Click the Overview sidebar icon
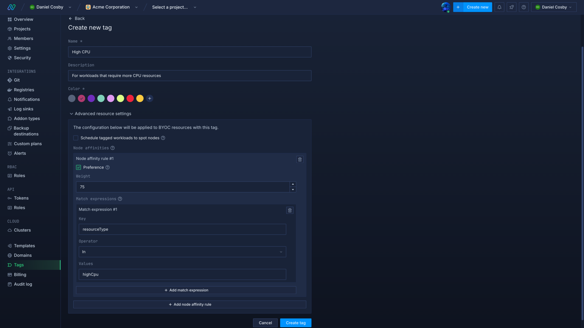This screenshot has height=328, width=584. pos(10,19)
